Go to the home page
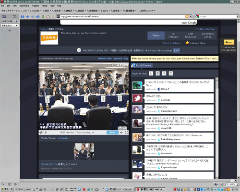 (x=48, y=16)
